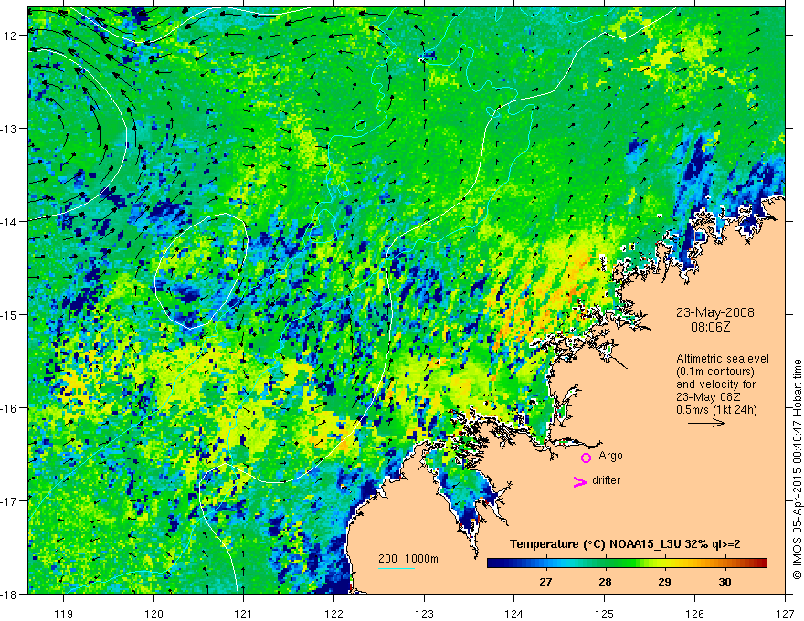This screenshot has height=621, width=804.
Task: Select the date text 23-May-2008
Action: click(714, 312)
